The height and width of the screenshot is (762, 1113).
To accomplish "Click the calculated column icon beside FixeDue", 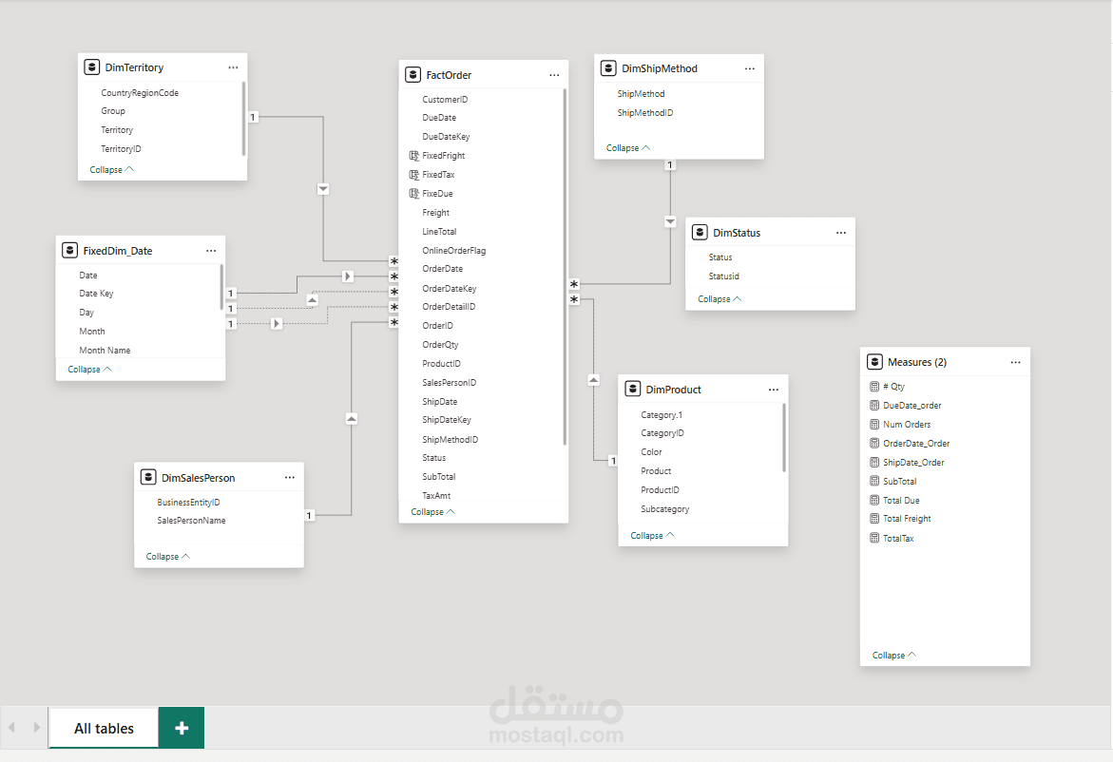I will [413, 193].
